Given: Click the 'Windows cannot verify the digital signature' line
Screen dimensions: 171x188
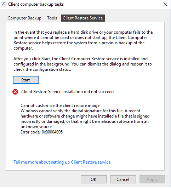Looking at the screenshot, I should pyautogui.click(x=80, y=111).
